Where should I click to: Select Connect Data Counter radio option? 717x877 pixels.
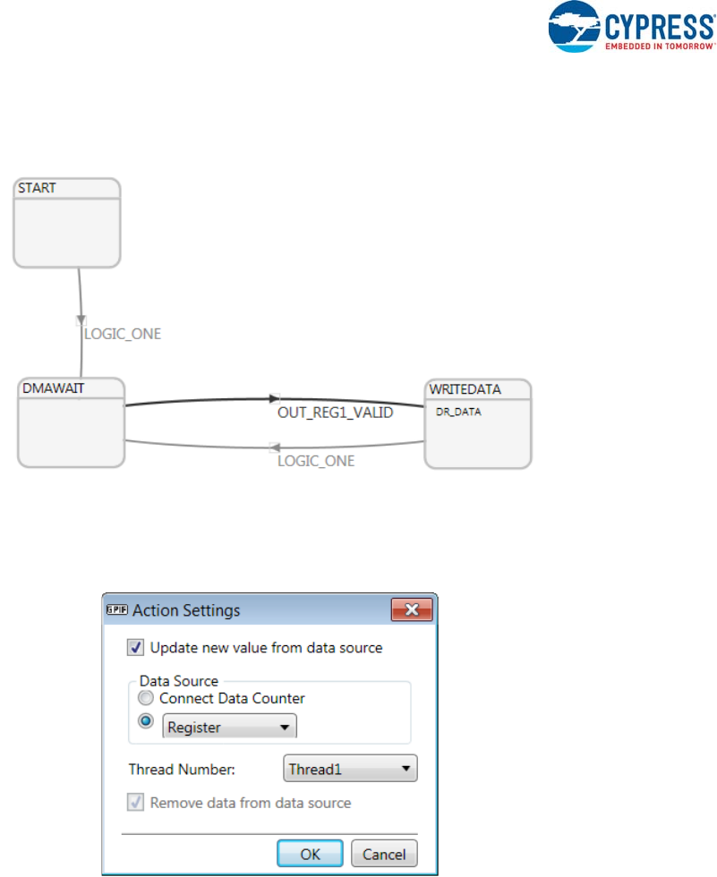point(145,698)
